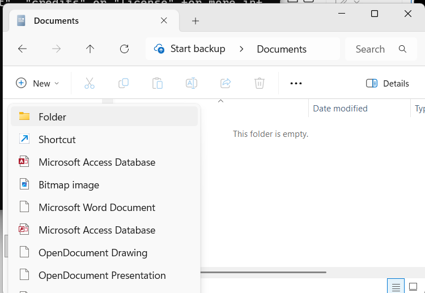The image size is (425, 293).
Task: Expand the breadcrumb chevron before Documents
Action: point(241,49)
